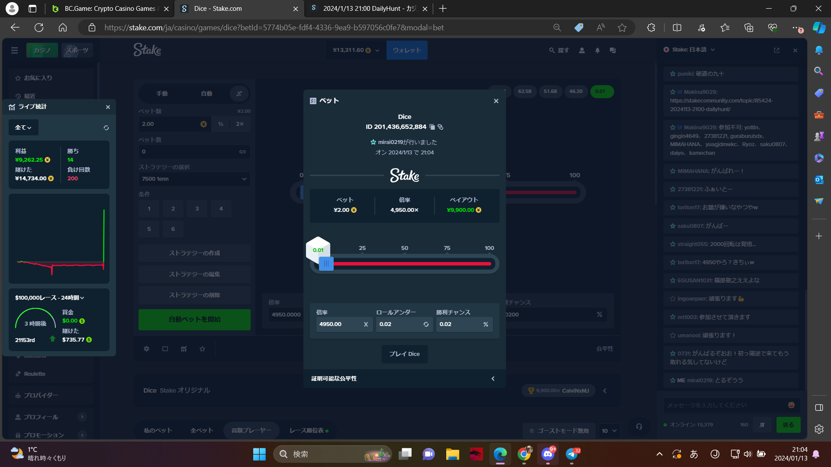Image resolution: width=831 pixels, height=467 pixels.
Task: Select 手動 manual bet tab
Action: [162, 93]
